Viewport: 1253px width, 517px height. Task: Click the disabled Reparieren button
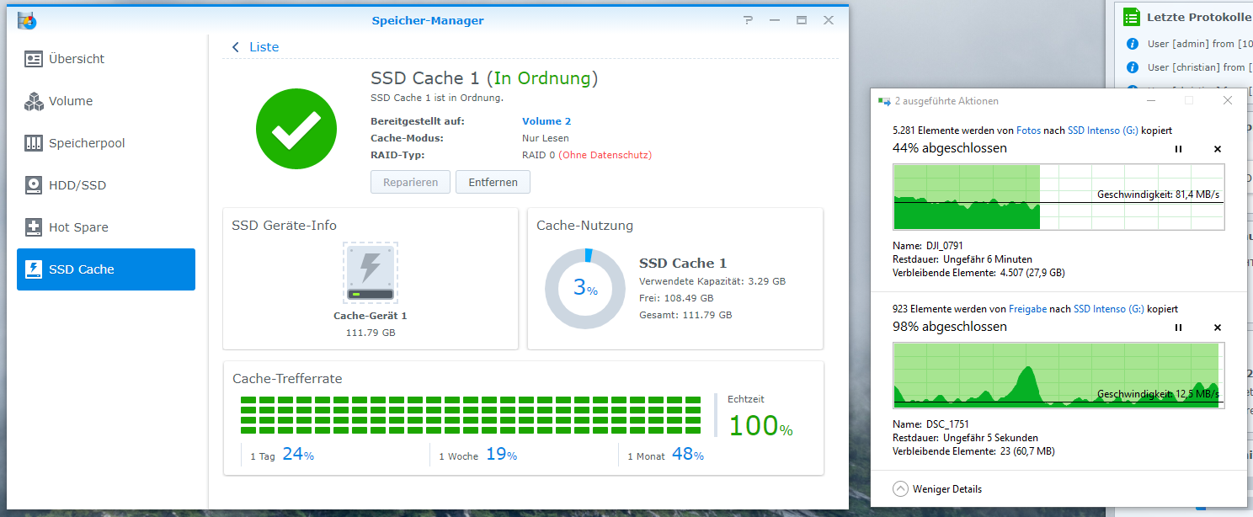click(411, 182)
